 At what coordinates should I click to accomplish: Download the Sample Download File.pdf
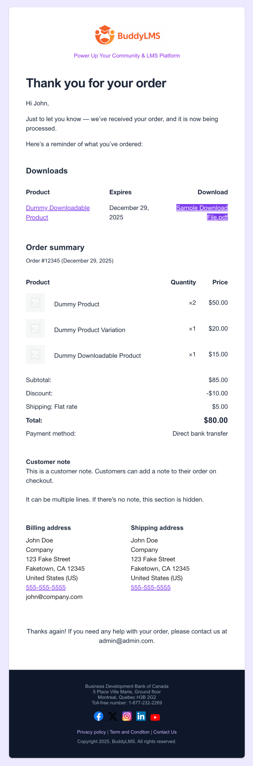click(x=202, y=208)
